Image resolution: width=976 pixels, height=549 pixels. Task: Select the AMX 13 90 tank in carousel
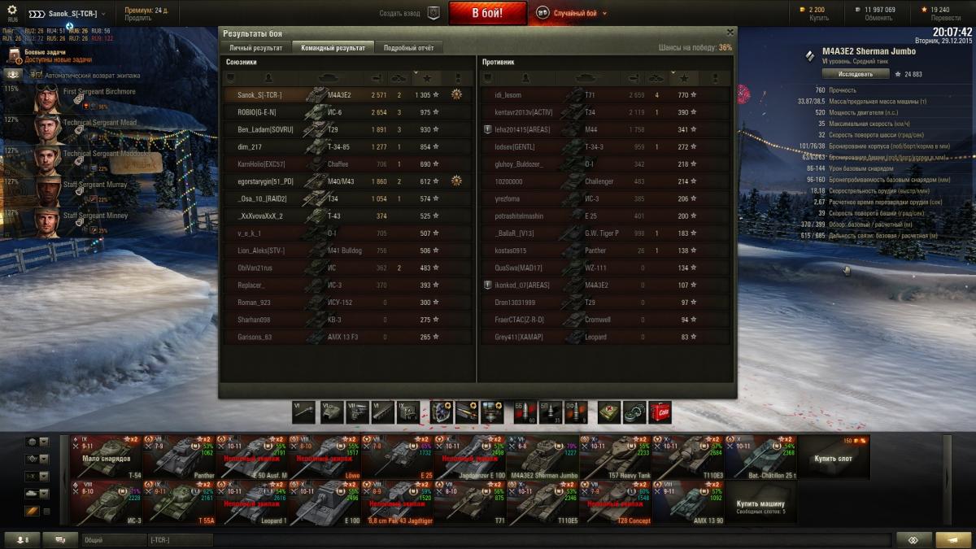tap(688, 503)
